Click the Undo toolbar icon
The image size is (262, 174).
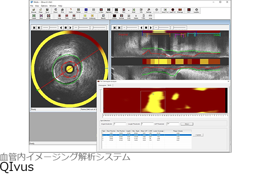click(129, 17)
